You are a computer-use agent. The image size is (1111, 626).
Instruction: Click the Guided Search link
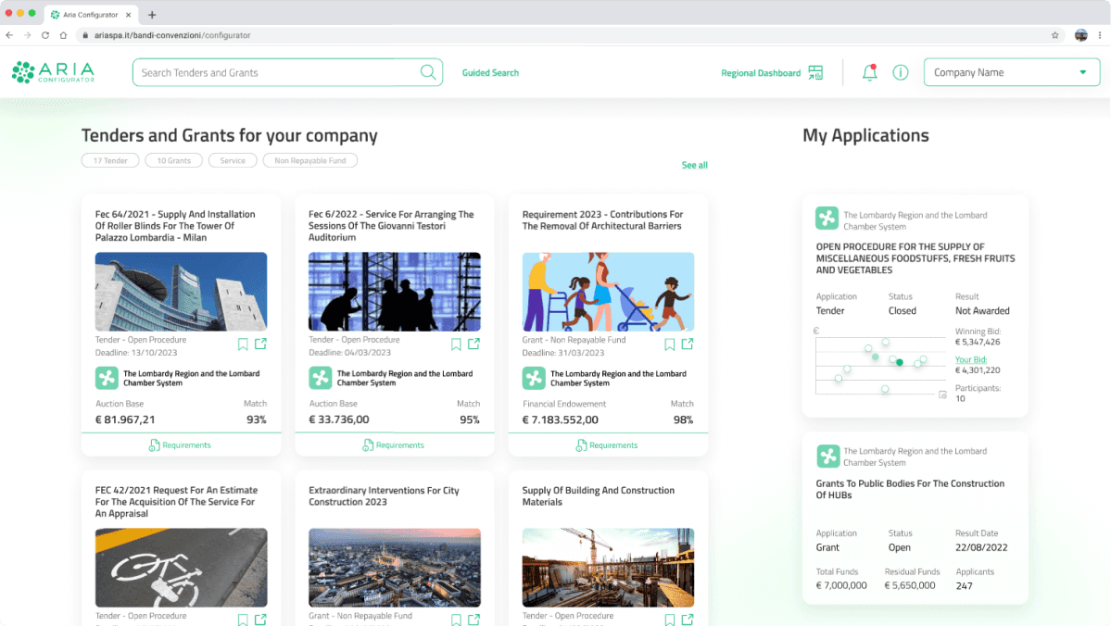pyautogui.click(x=490, y=72)
